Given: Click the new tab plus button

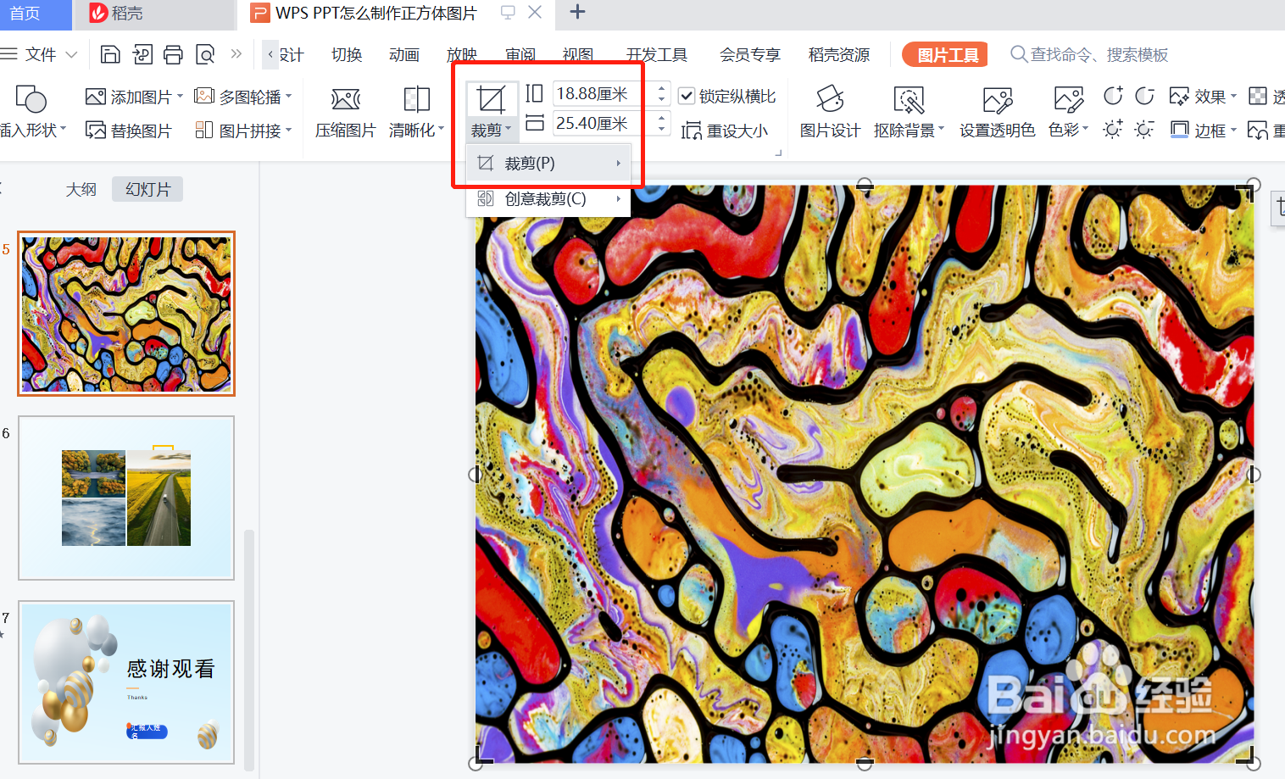Looking at the screenshot, I should click(577, 12).
